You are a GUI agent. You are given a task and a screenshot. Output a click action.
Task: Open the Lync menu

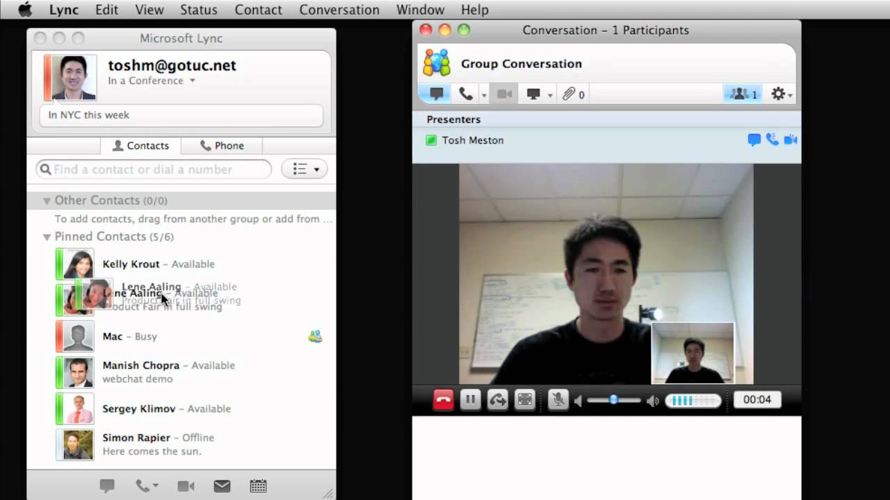click(x=64, y=10)
